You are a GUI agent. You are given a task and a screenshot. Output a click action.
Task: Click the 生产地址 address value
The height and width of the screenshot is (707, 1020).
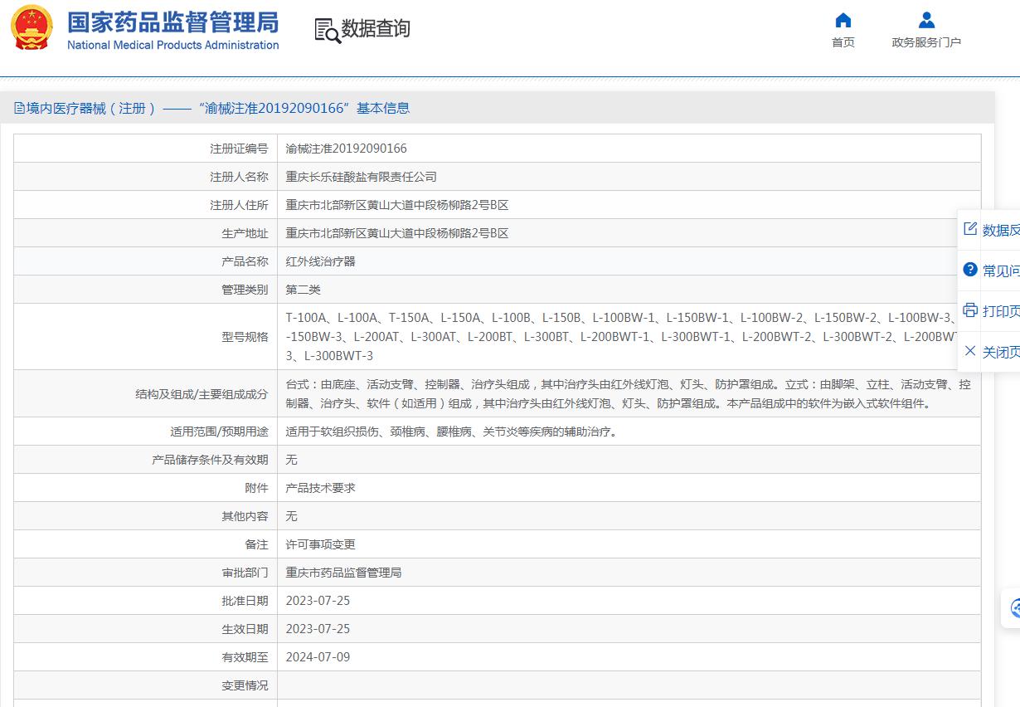(396, 233)
